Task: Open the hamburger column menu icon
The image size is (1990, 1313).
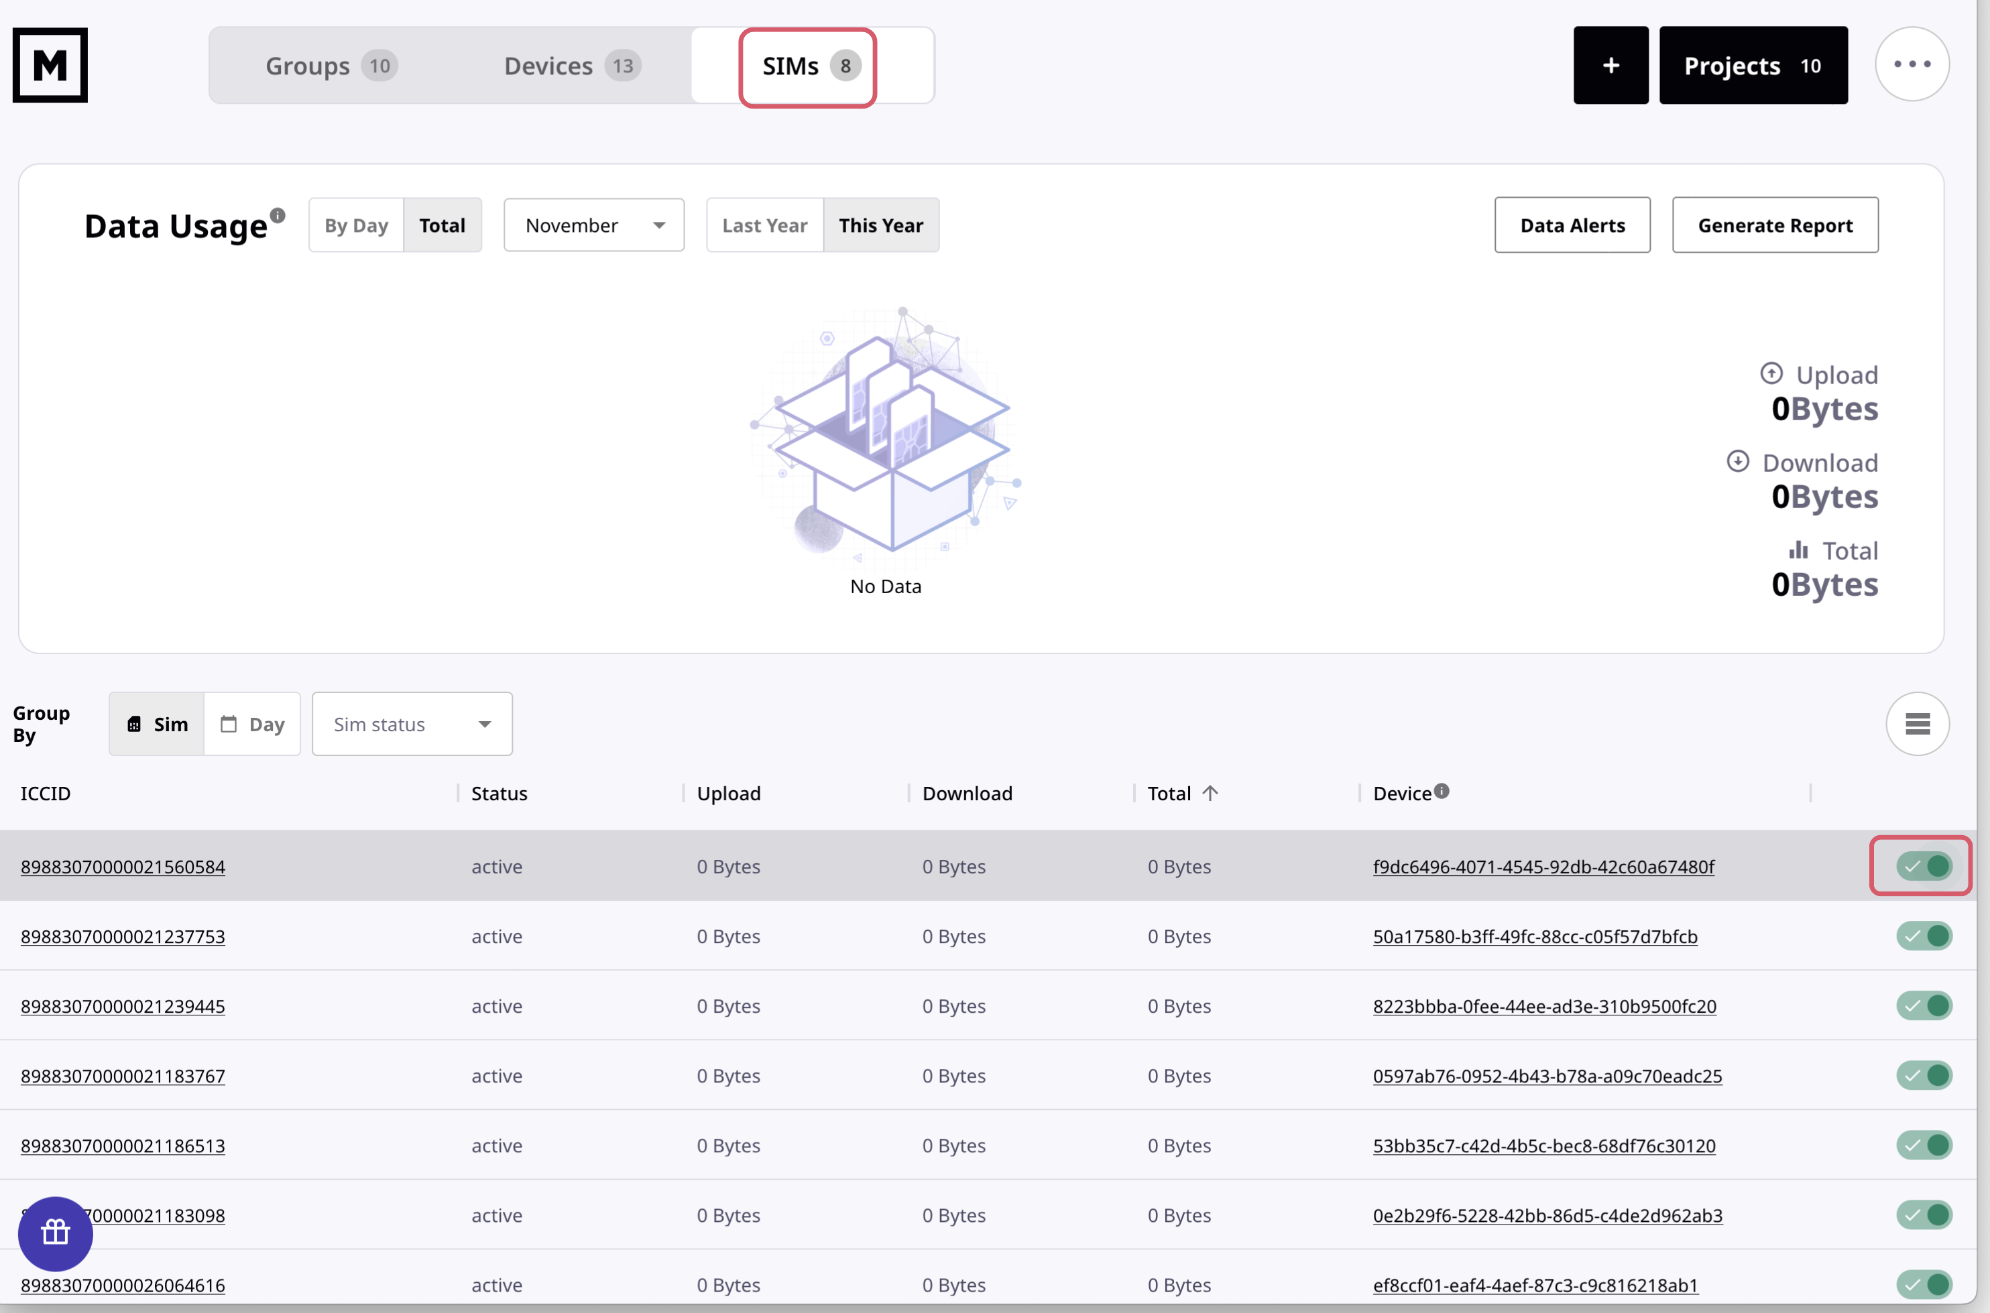Action: click(x=1917, y=723)
